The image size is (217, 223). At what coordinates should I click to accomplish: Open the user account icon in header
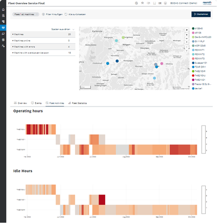[165, 3]
